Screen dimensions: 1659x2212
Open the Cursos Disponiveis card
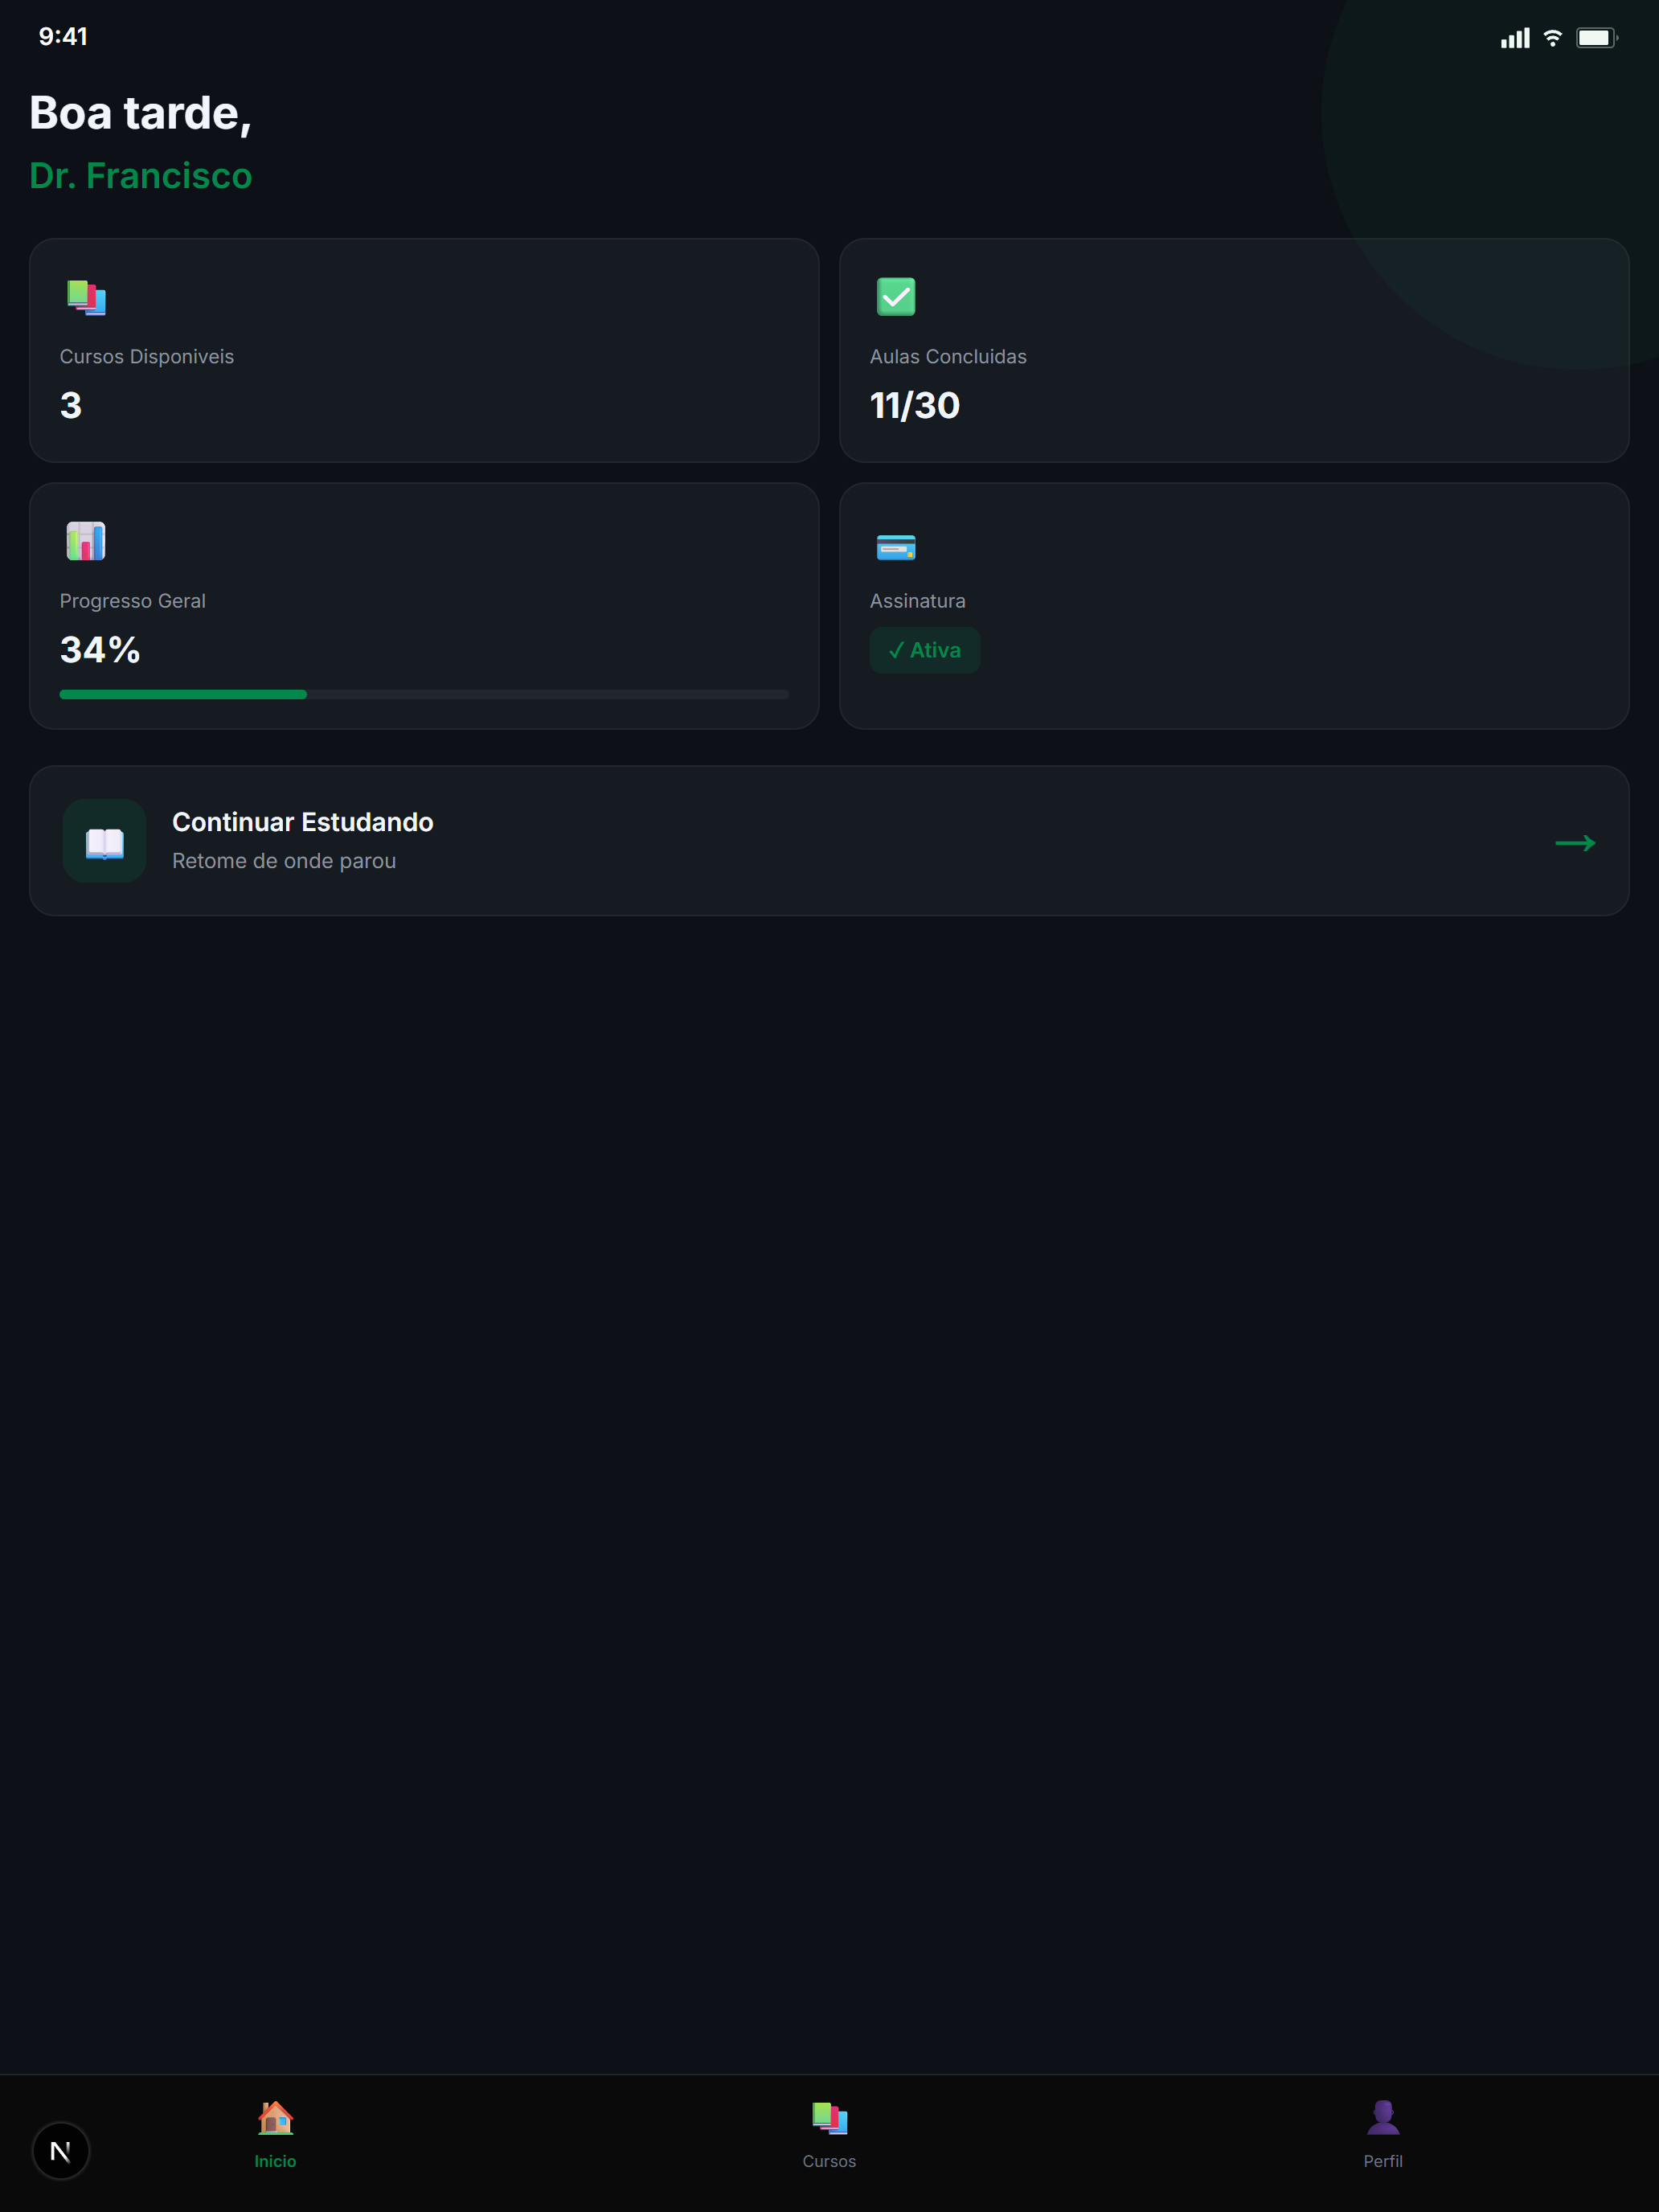(424, 350)
